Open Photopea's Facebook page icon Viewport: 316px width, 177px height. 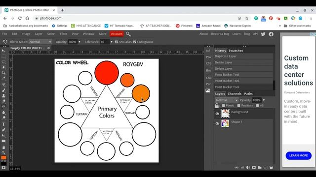(x=271, y=34)
